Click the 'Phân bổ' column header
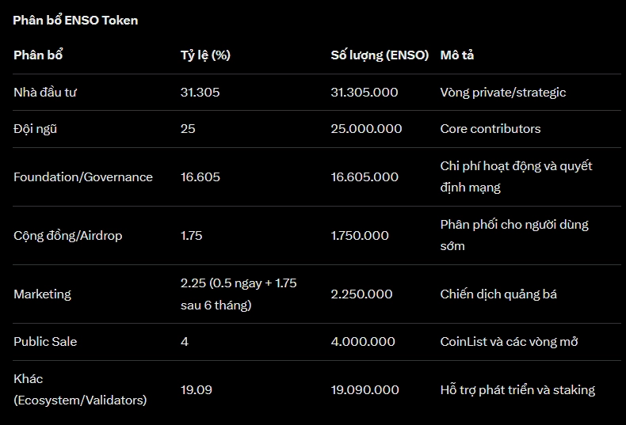This screenshot has width=626, height=425. tap(38, 55)
